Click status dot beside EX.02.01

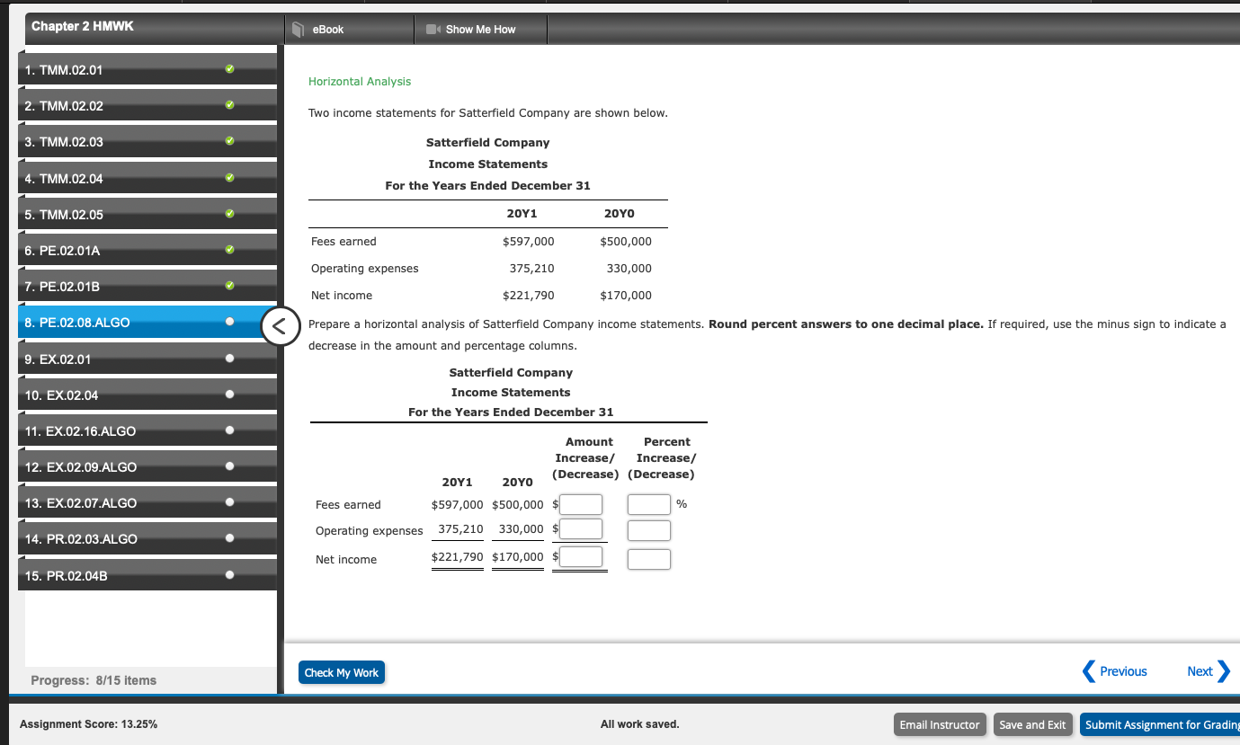230,359
